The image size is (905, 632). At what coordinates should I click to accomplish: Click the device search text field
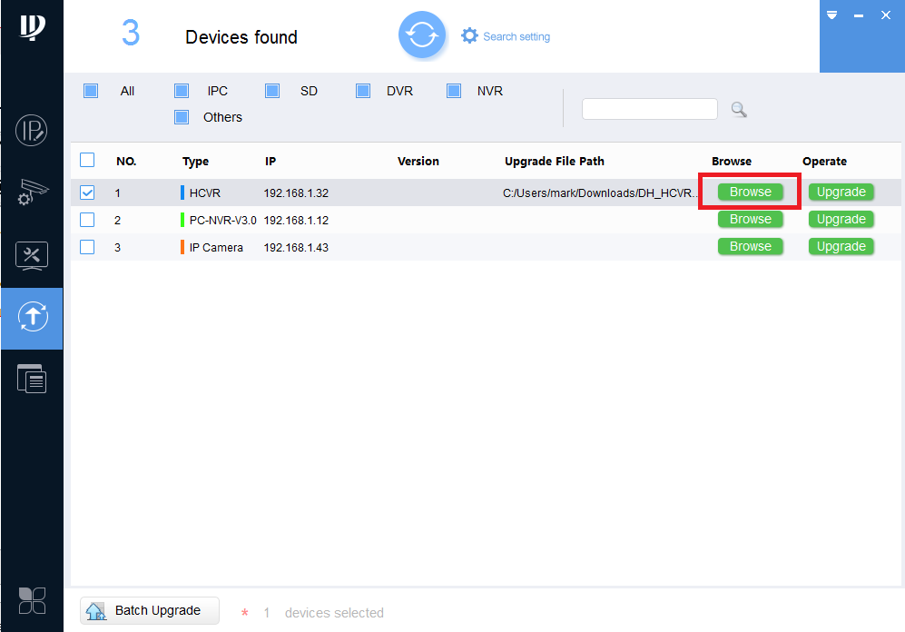[x=649, y=109]
